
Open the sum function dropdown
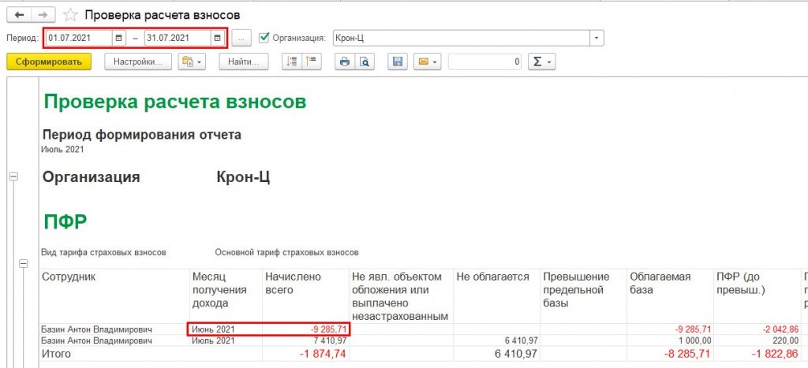pyautogui.click(x=541, y=61)
